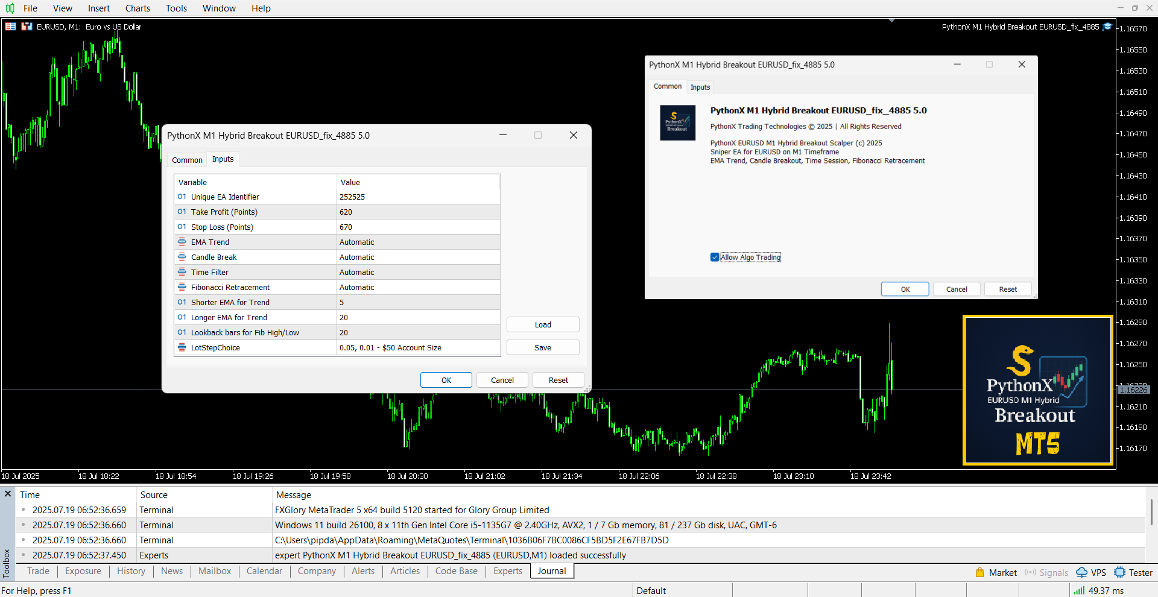Open the Charts menu
The image size is (1158, 597).
pyautogui.click(x=138, y=8)
